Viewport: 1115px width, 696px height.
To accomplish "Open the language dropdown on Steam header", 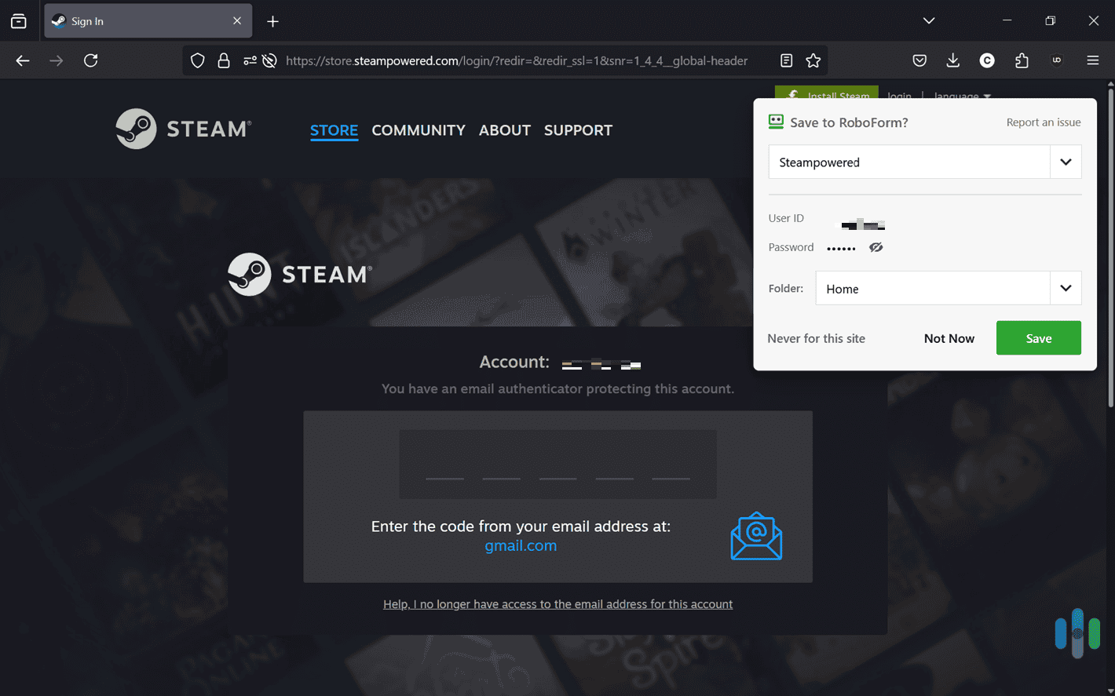I will point(961,96).
